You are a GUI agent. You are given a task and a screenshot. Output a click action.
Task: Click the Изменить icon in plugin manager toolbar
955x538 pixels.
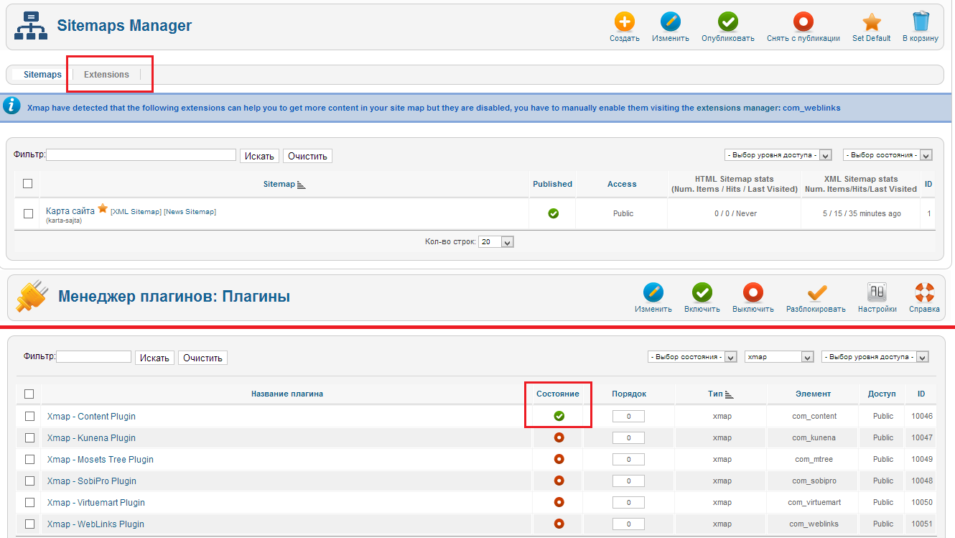653,292
